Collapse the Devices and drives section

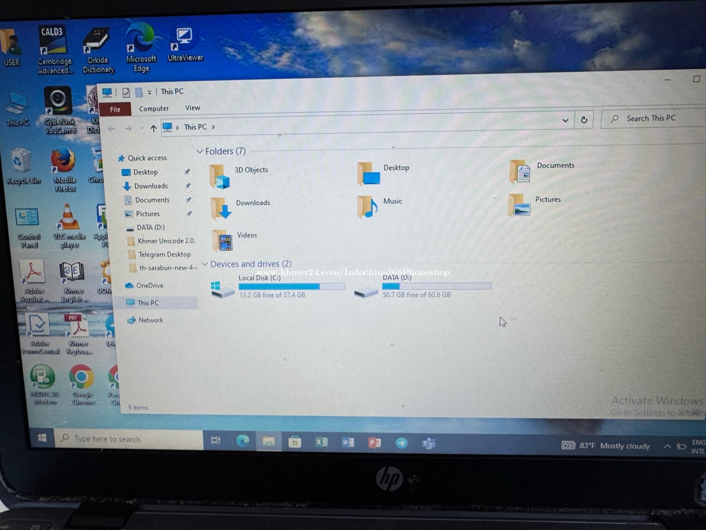pyautogui.click(x=205, y=264)
